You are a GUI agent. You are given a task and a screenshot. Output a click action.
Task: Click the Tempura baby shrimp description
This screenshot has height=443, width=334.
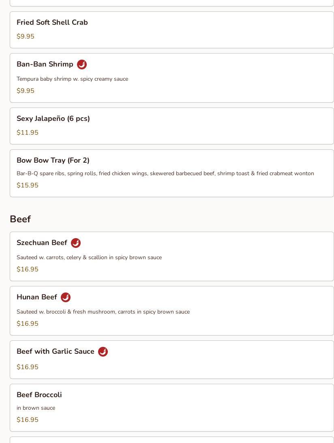[72, 79]
